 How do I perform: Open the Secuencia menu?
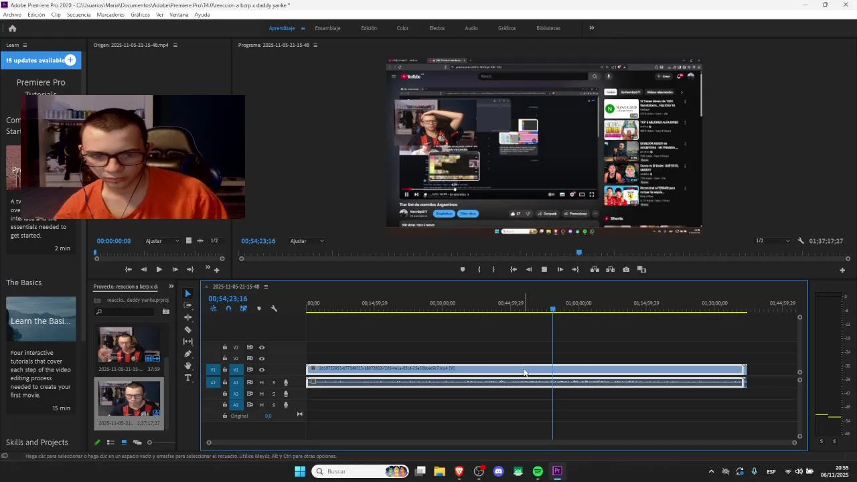[78, 14]
